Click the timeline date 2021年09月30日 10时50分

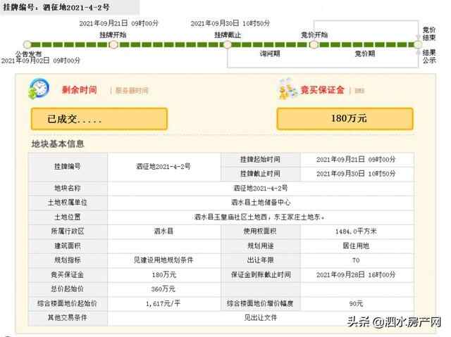[230, 23]
